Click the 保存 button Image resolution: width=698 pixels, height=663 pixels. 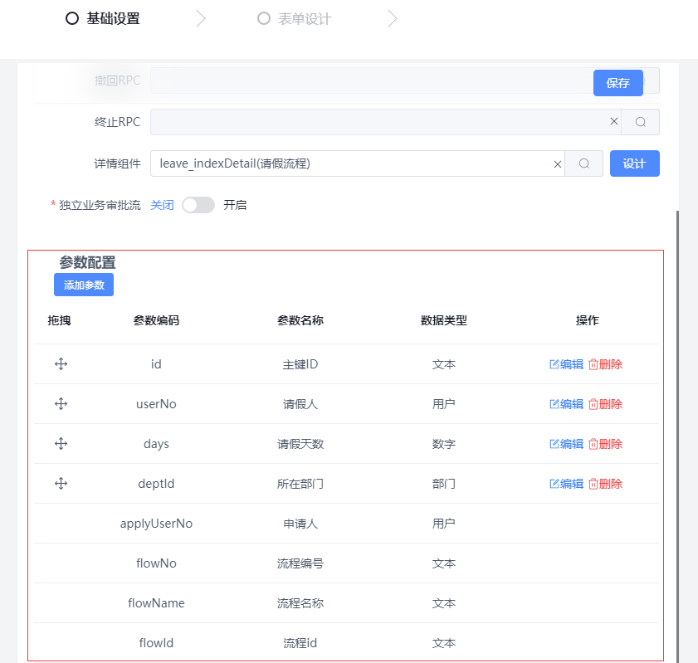click(x=617, y=83)
